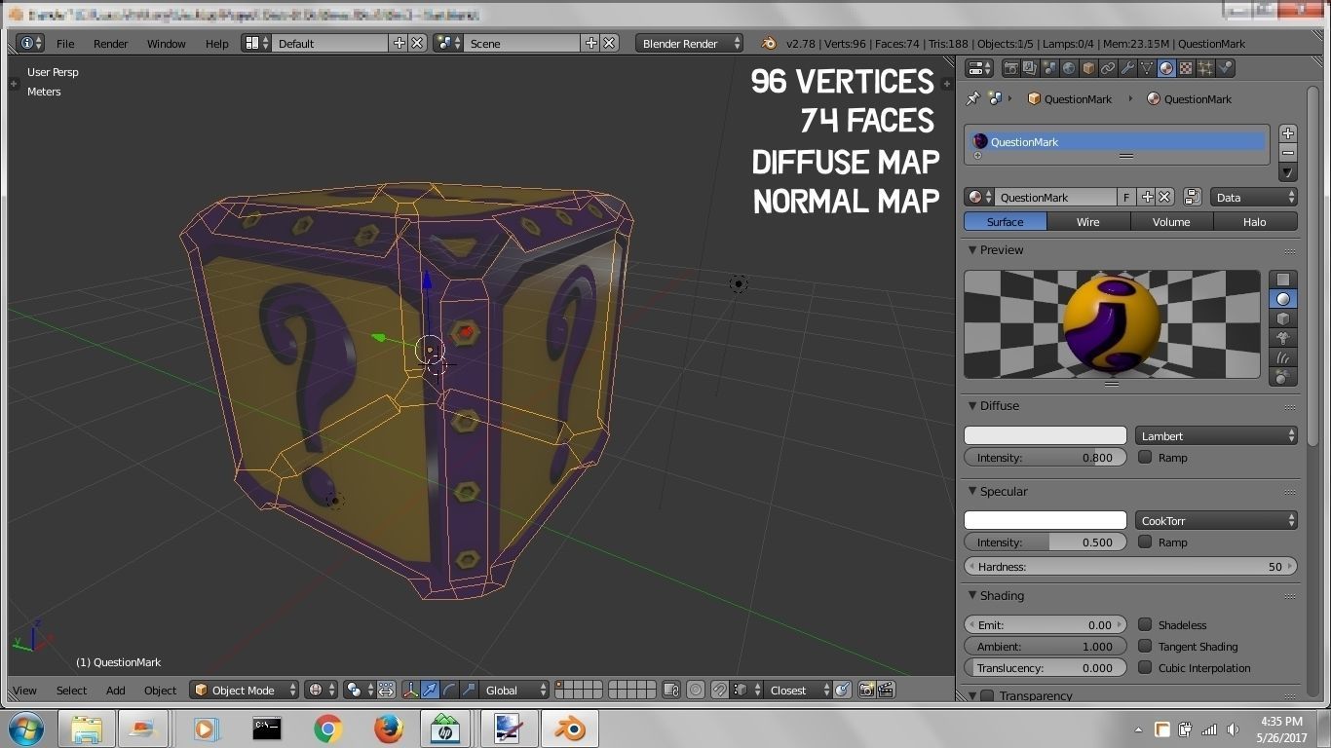This screenshot has height=748, width=1331.
Task: Unlink material with X next to QuestionMark
Action: click(x=1164, y=197)
